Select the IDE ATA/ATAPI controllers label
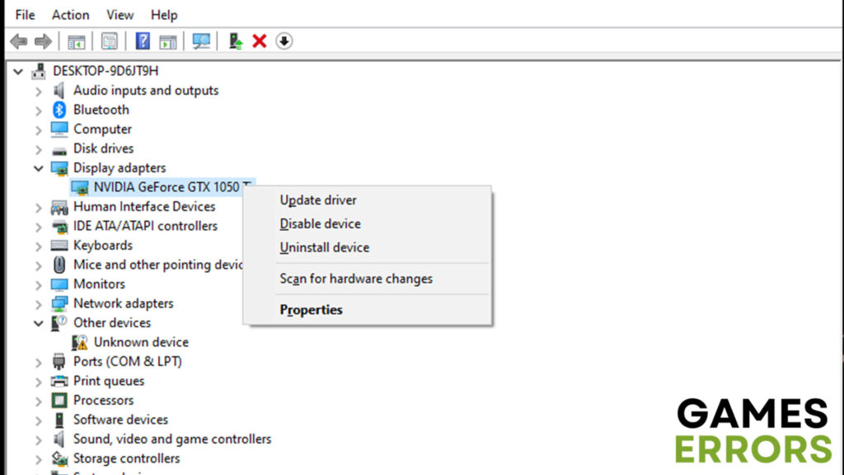844x475 pixels. (x=145, y=226)
